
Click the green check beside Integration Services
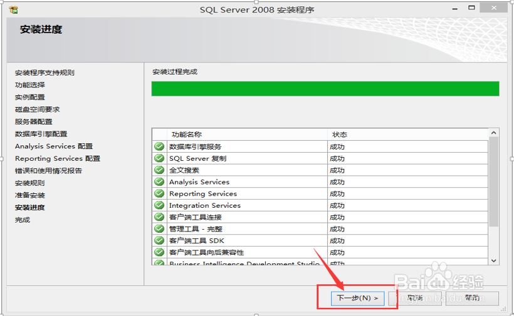(159, 205)
